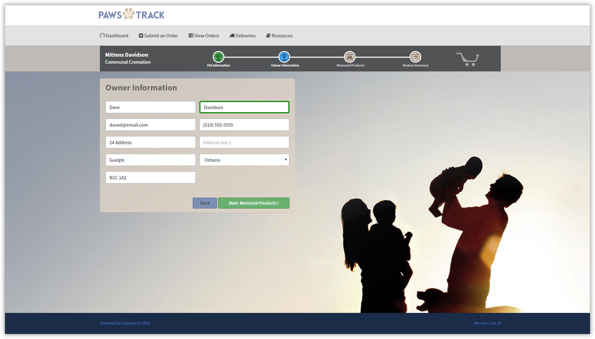Navigate to View Orders

click(x=203, y=35)
